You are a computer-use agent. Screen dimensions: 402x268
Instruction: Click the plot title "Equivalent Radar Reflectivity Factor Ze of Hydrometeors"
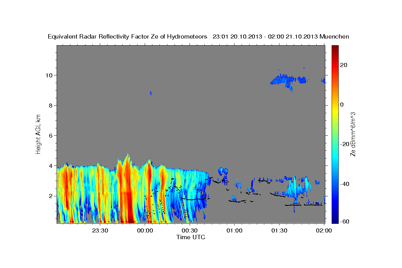pyautogui.click(x=128, y=37)
